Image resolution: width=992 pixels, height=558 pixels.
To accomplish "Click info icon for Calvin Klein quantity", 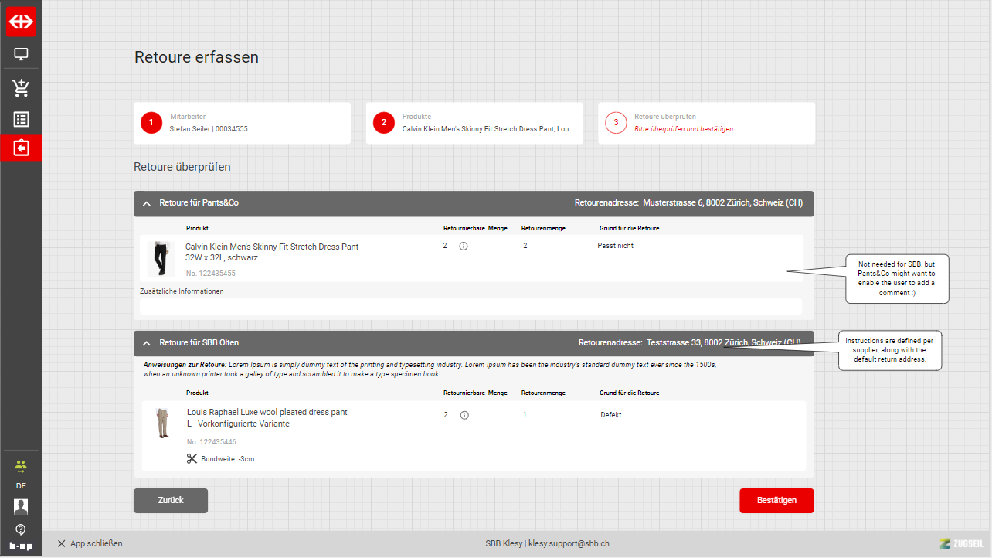I will coord(464,247).
